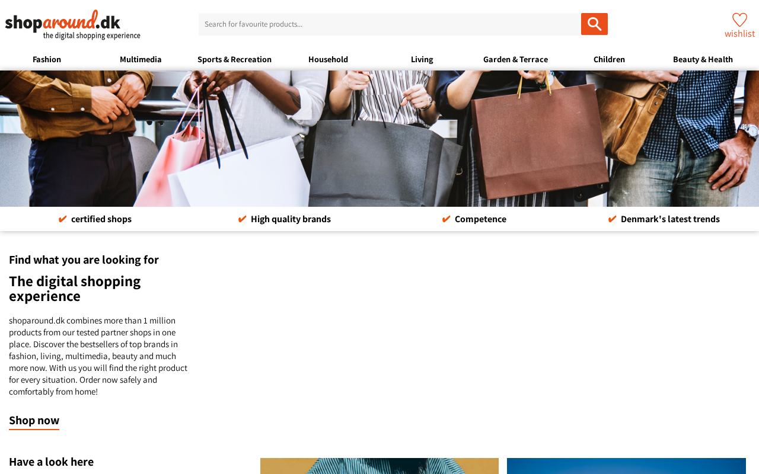Click the checkmark beside High quality brands
Viewport: 759px width, 474px height.
[x=242, y=219]
